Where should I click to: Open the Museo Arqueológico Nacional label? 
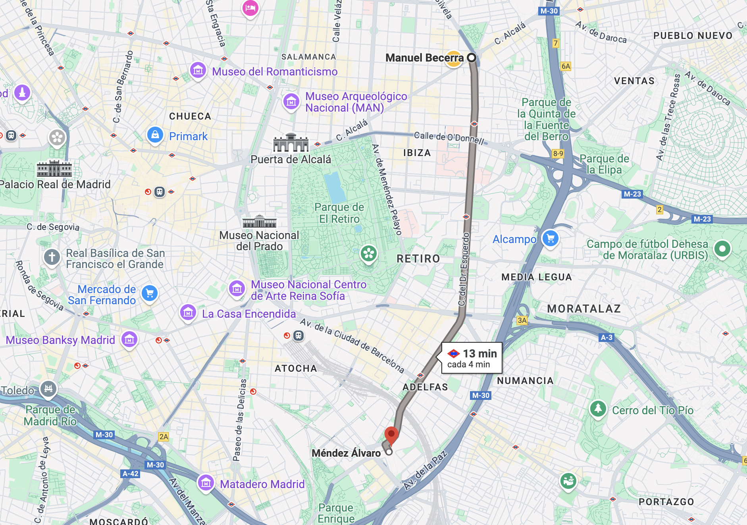point(356,102)
